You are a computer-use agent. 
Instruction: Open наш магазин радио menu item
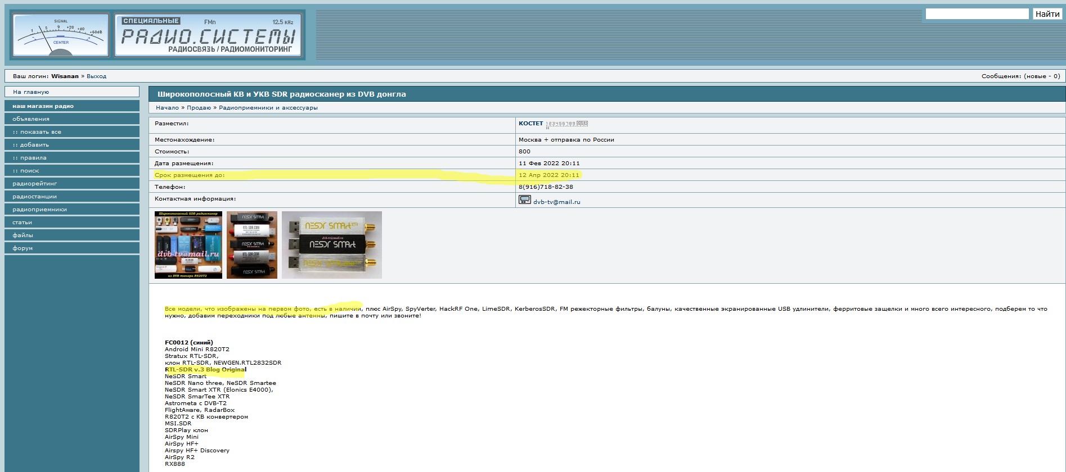(72, 106)
